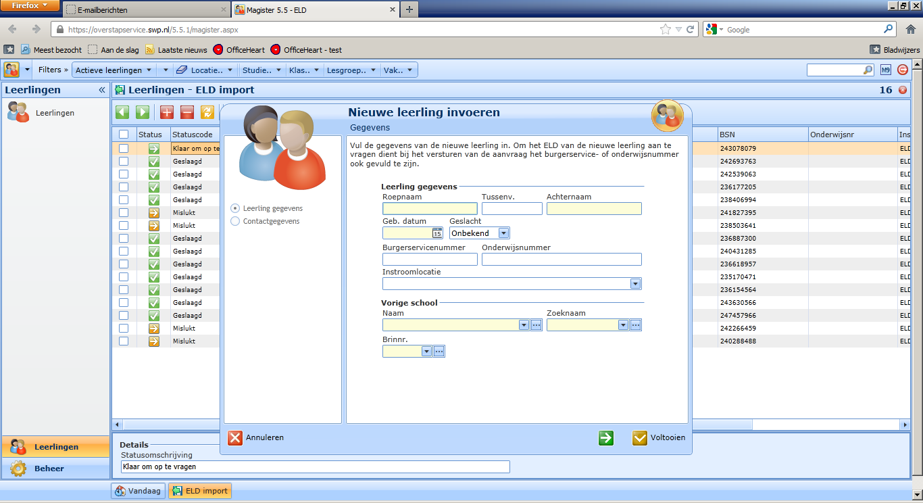Image resolution: width=923 pixels, height=503 pixels.
Task: Open the Firefox menu button
Action: click(30, 5)
